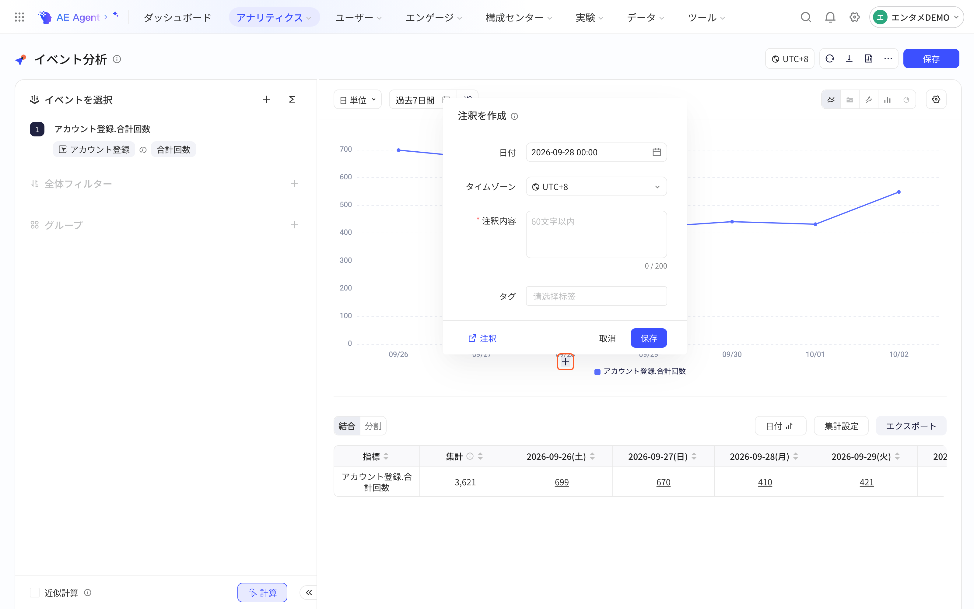
Task: Click the download icon in header
Action: (849, 59)
